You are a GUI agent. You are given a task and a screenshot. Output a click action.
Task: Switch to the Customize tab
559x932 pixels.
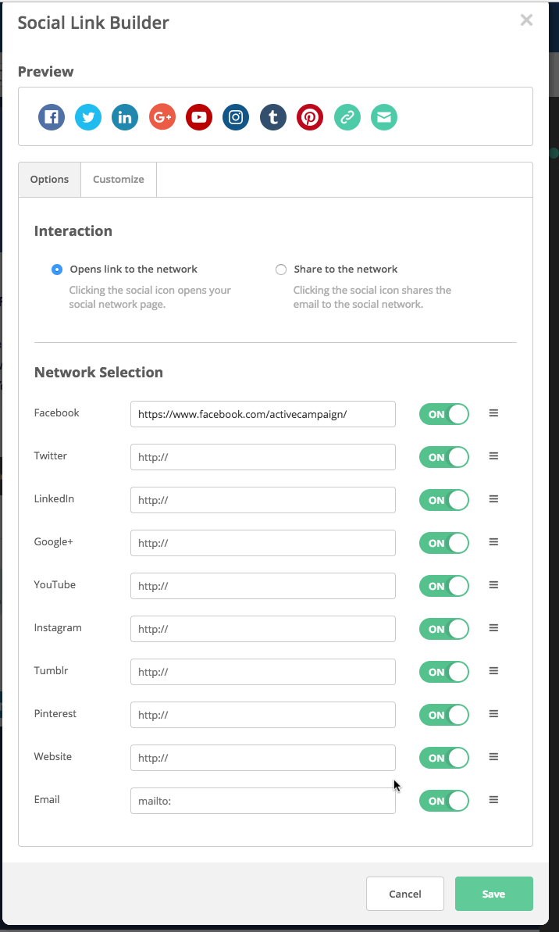click(119, 180)
